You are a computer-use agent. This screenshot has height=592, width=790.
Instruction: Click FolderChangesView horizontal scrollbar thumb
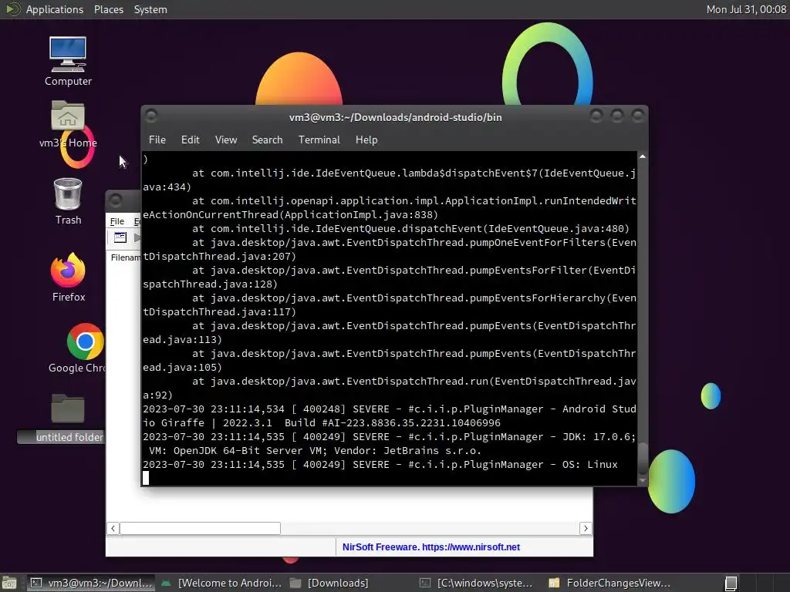200,528
